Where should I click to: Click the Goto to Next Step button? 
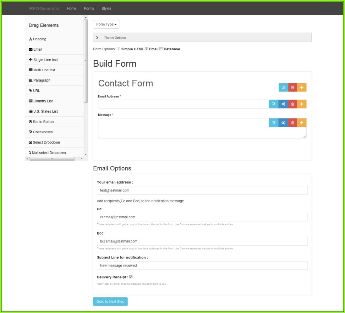click(x=110, y=302)
